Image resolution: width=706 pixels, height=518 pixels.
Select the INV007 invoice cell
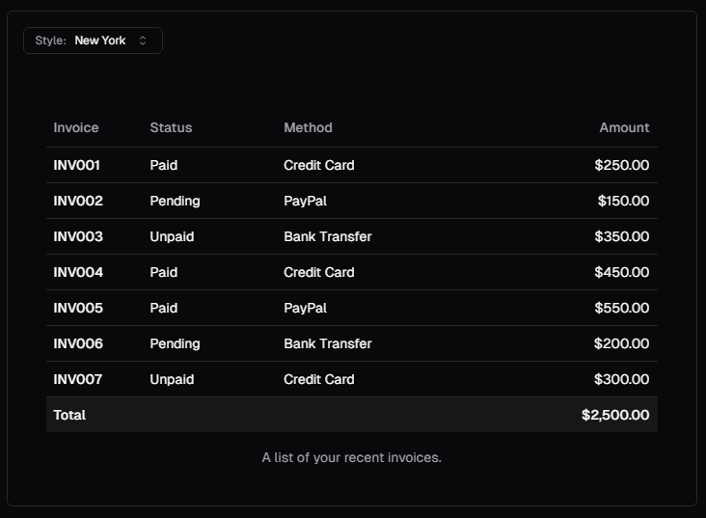pos(78,379)
